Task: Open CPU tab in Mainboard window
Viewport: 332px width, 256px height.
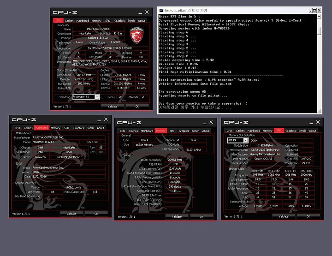Action: pyautogui.click(x=17, y=128)
